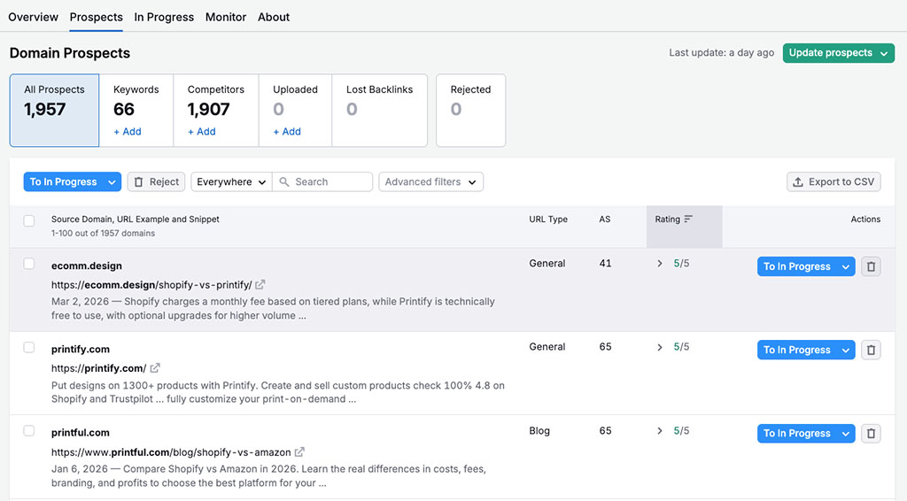Expand the Advanced filters dropdown
This screenshot has width=907, height=501.
point(431,181)
